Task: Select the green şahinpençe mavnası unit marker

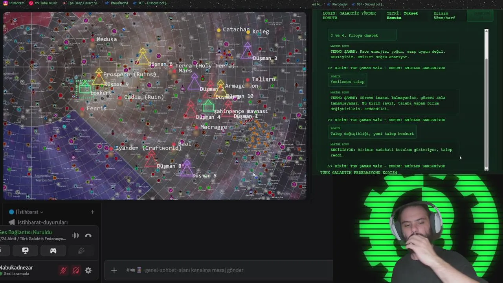Action: pyautogui.click(x=209, y=106)
